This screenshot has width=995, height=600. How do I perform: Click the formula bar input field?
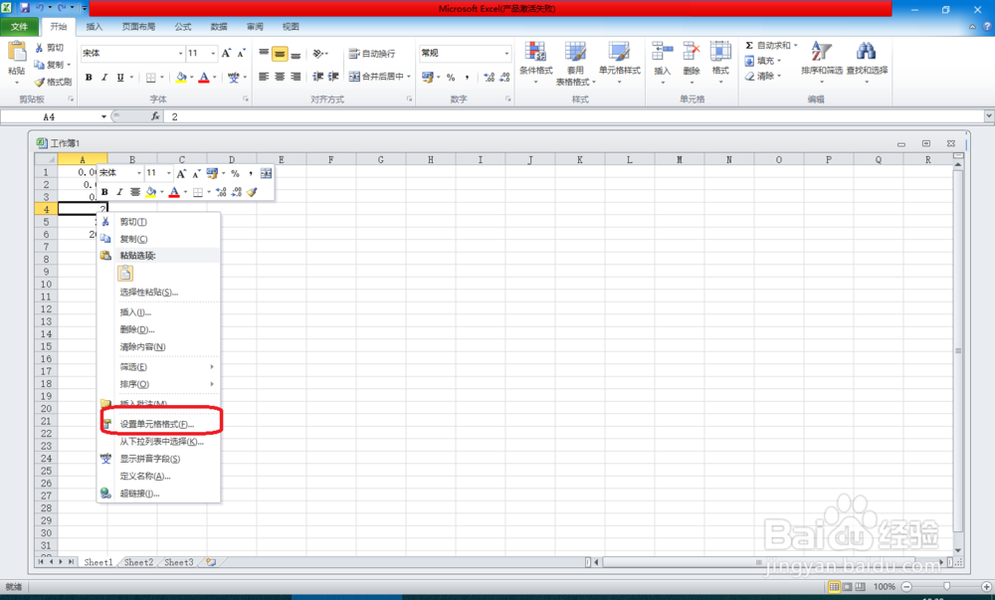[574, 116]
